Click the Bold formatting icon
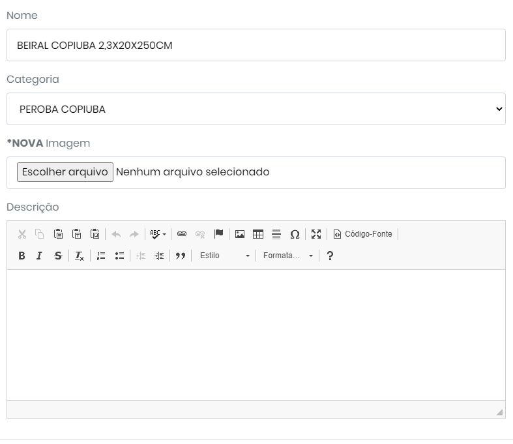Image resolution: width=513 pixels, height=444 pixels. click(x=22, y=256)
